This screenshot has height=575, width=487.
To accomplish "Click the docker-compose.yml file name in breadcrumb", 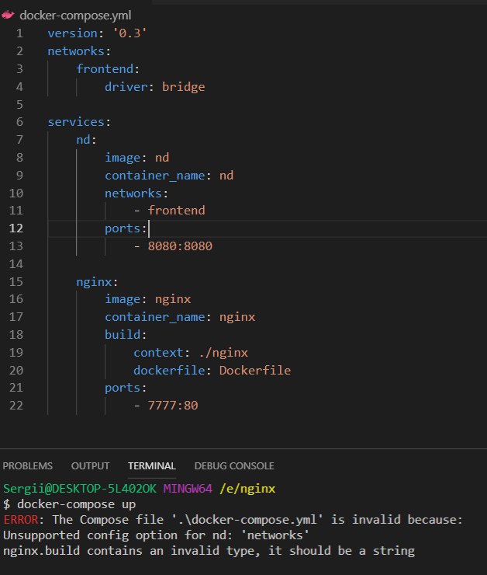I will (x=75, y=16).
